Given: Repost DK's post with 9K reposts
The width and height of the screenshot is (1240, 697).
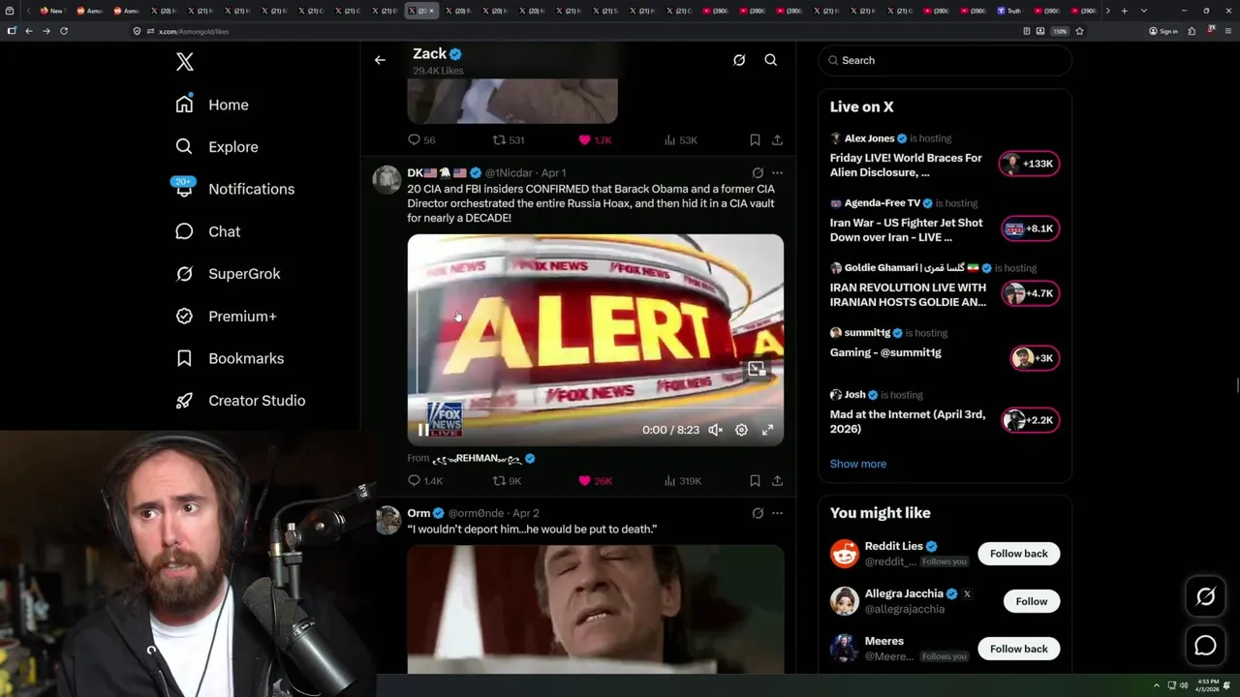Looking at the screenshot, I should pos(507,481).
